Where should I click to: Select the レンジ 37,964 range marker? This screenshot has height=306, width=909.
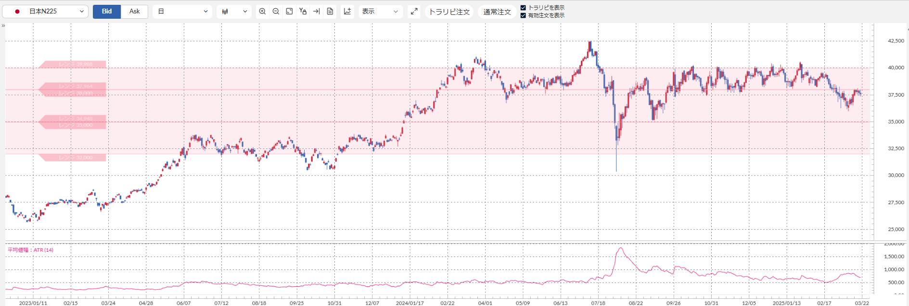72,86
